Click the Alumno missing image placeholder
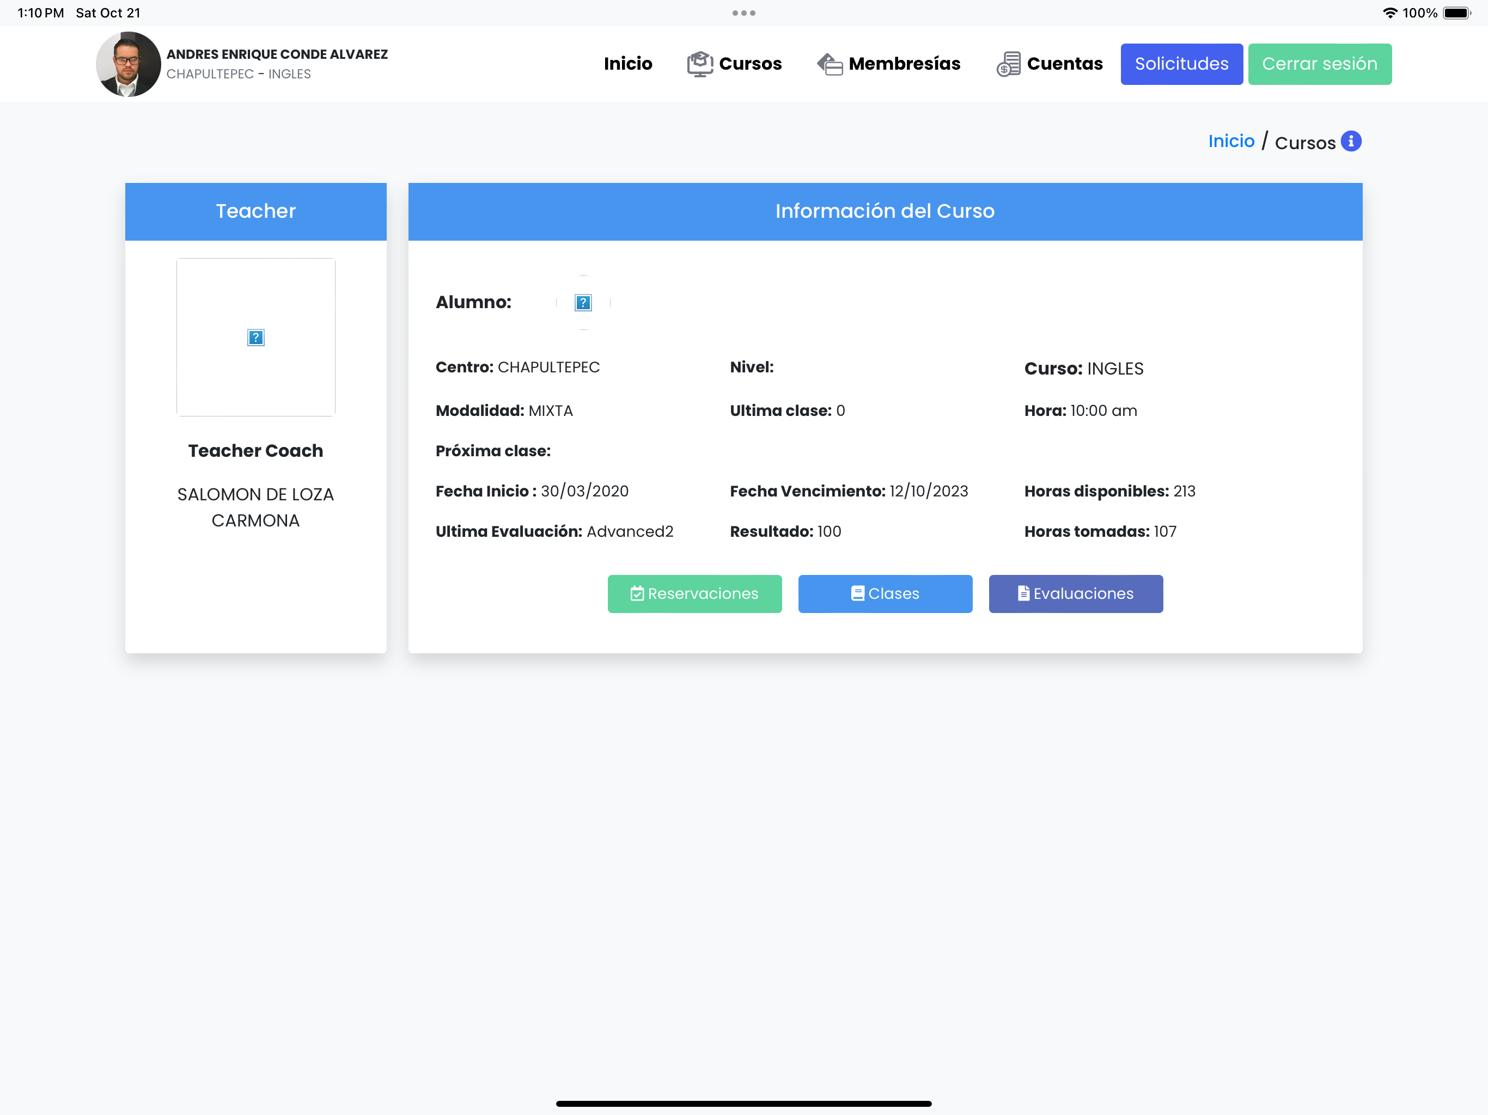Viewport: 1488px width, 1115px height. 583,303
